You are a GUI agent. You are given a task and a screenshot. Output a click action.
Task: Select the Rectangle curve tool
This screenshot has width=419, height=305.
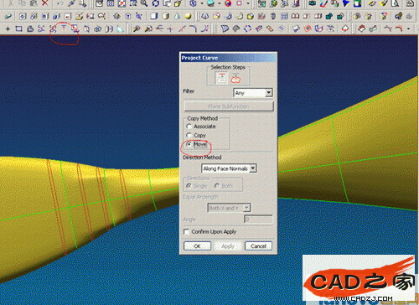(x=18, y=28)
